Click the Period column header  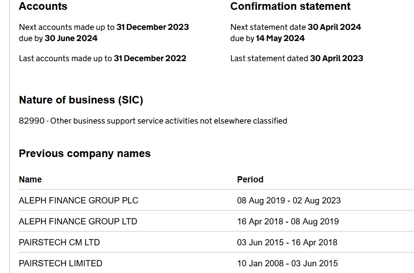250,179
